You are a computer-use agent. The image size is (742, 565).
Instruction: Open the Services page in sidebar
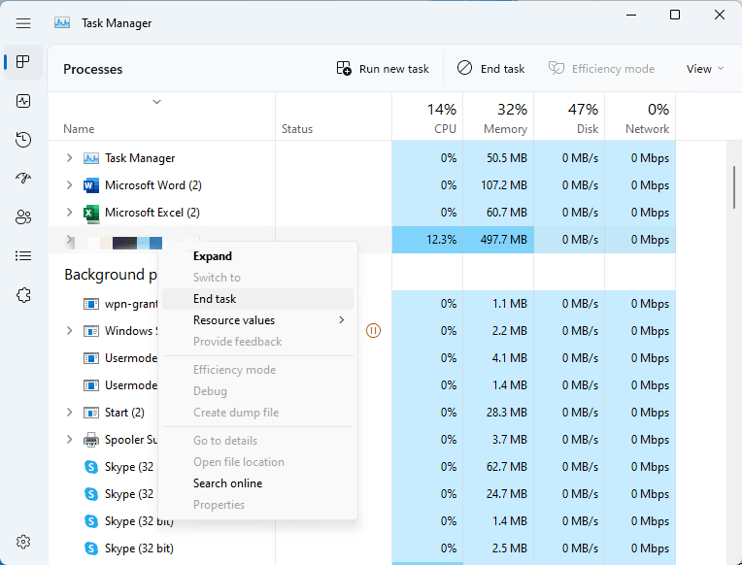pos(23,295)
